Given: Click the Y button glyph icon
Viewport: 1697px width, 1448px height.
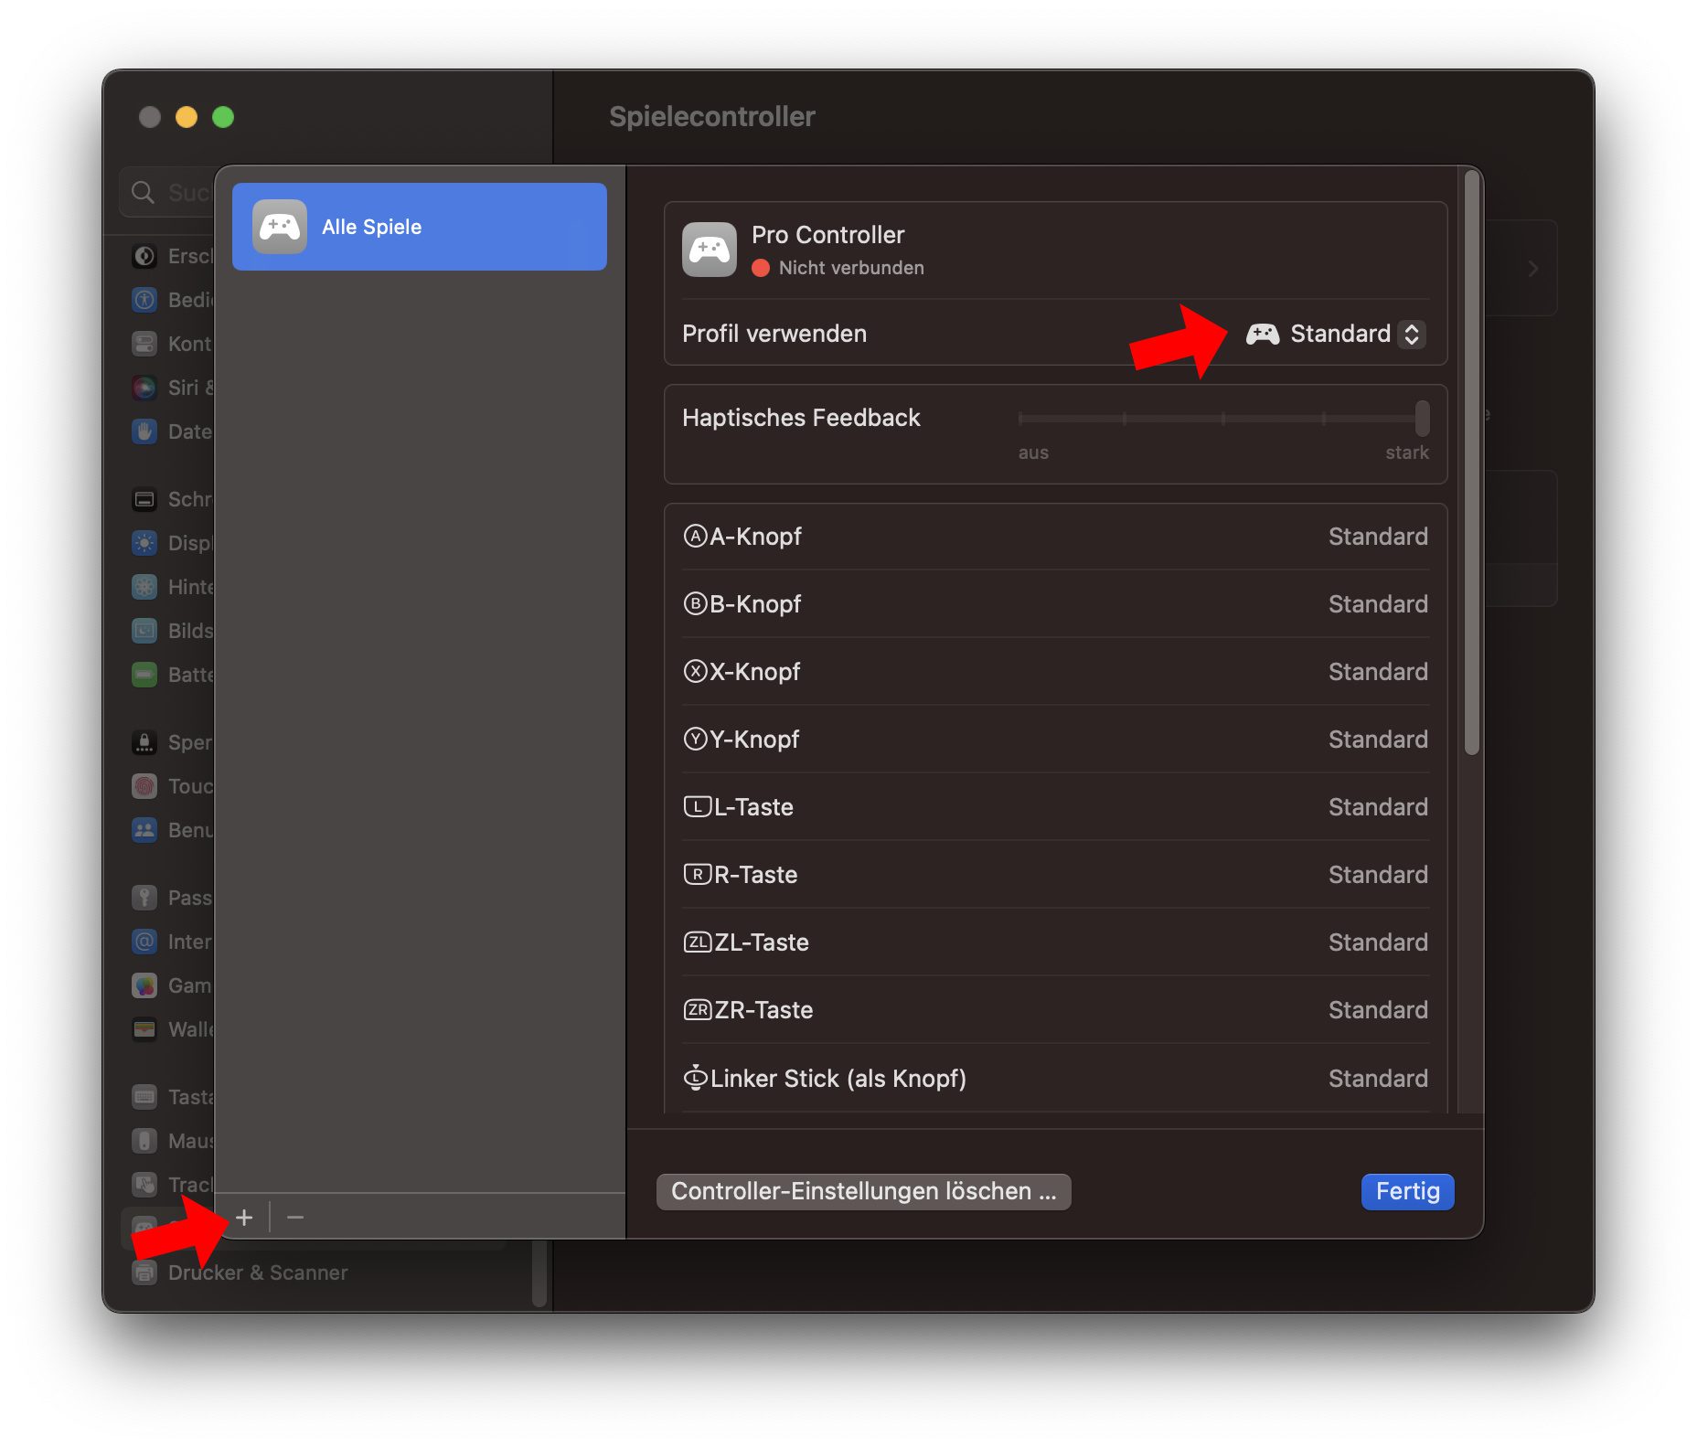Looking at the screenshot, I should [x=696, y=740].
